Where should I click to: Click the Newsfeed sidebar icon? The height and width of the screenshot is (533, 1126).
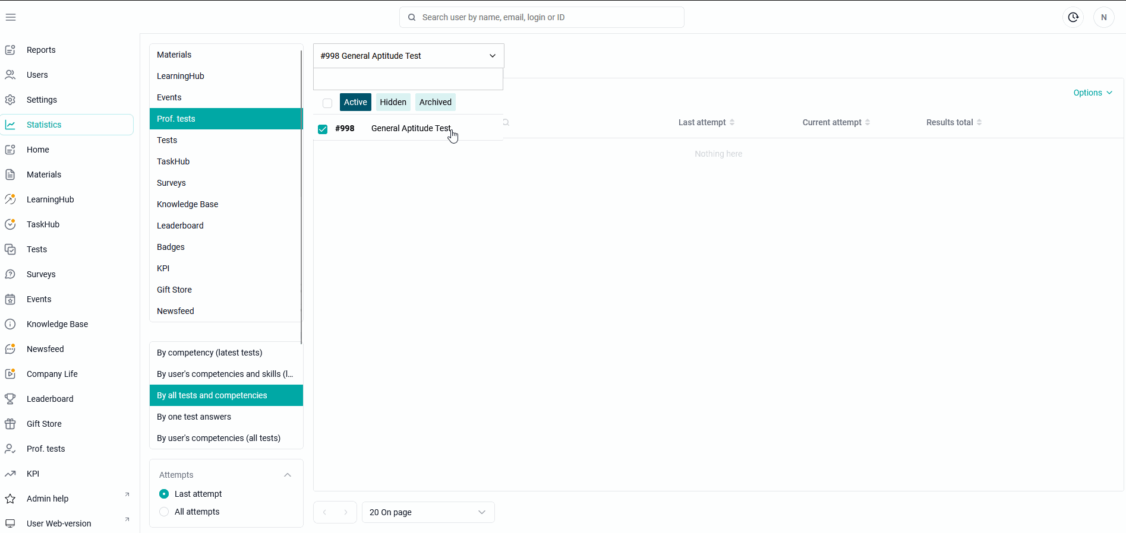click(10, 349)
